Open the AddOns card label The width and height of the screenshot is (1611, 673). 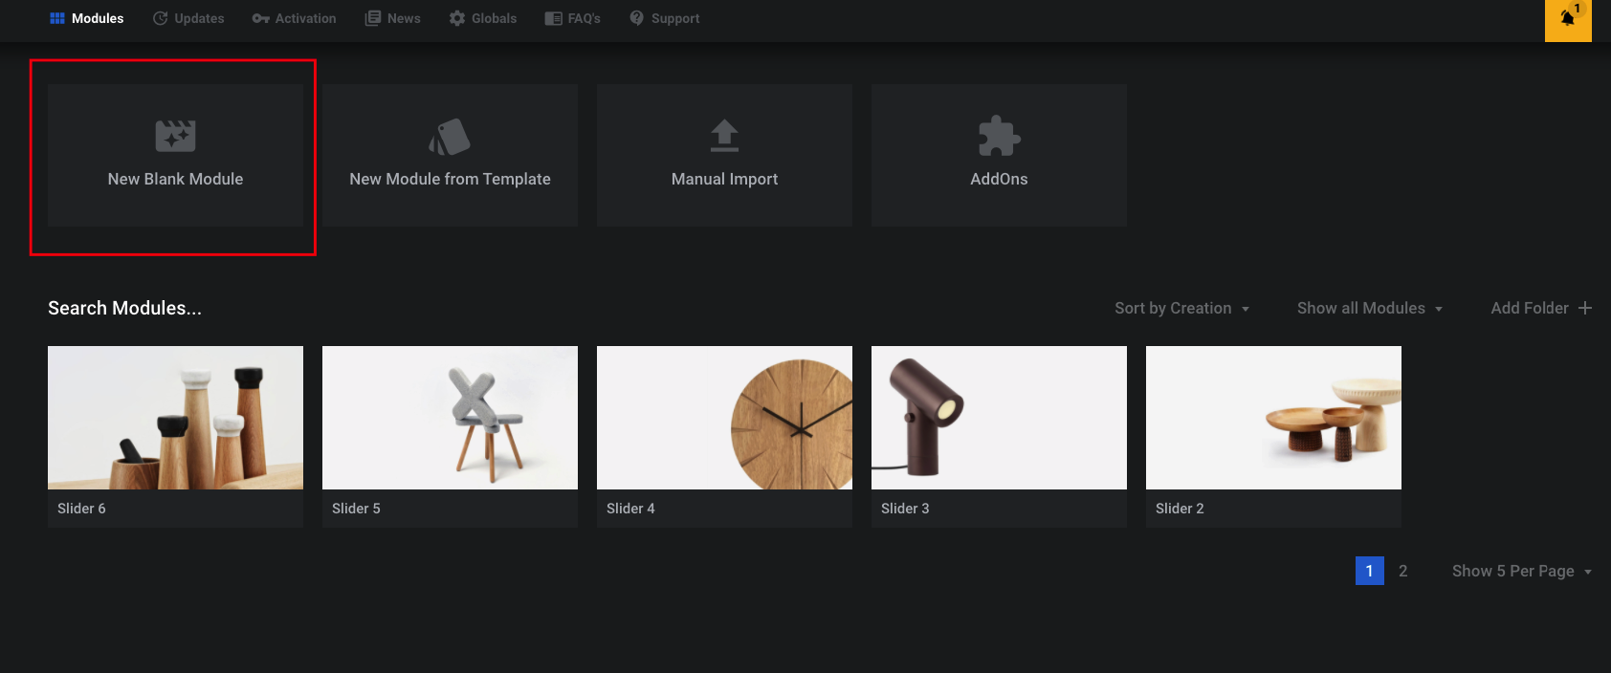coord(999,179)
